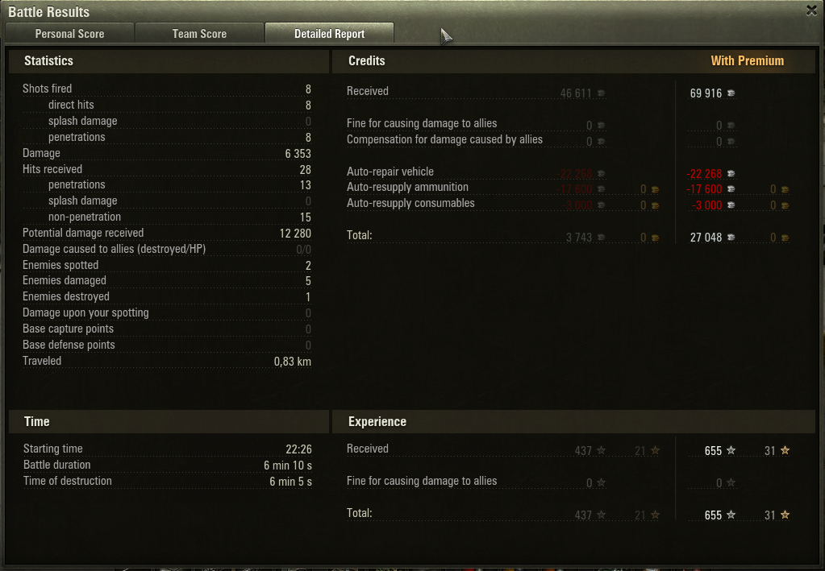Switch to the Personal Score tab

coord(69,34)
